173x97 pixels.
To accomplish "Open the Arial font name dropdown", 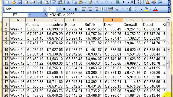I will click(44, 9).
